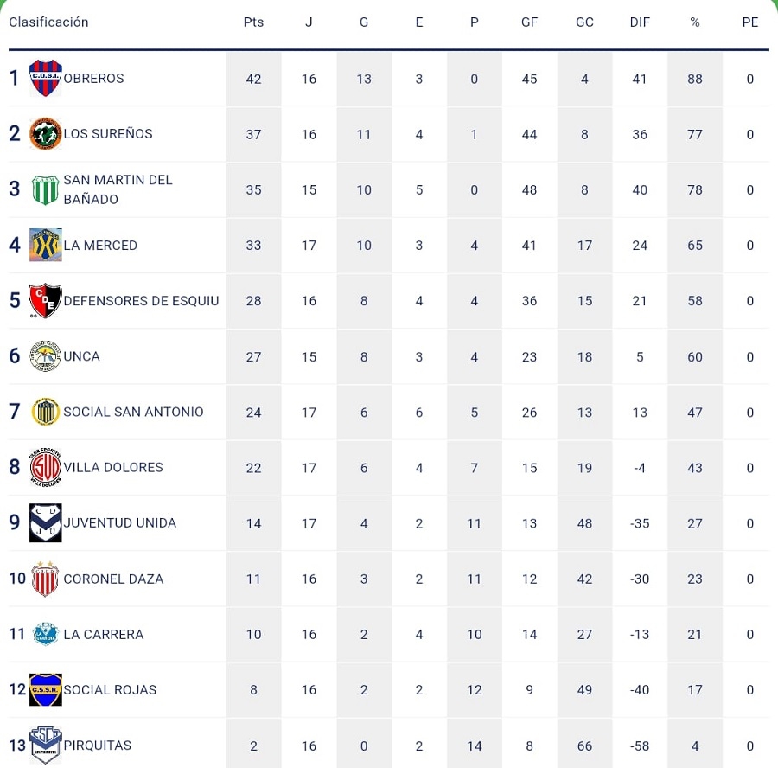778x768 pixels.
Task: Click the Villa Dolores round badge
Action: tap(45, 467)
